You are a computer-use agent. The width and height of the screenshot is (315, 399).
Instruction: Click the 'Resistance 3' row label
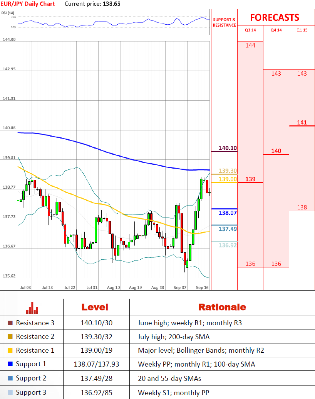point(35,323)
